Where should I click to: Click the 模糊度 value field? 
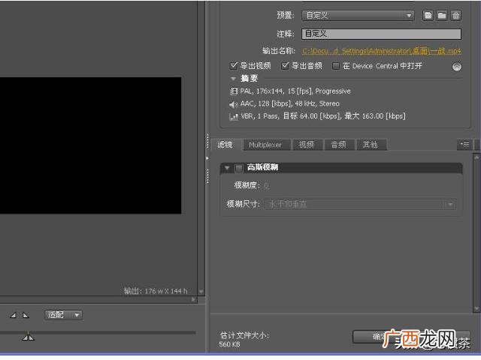click(267, 185)
